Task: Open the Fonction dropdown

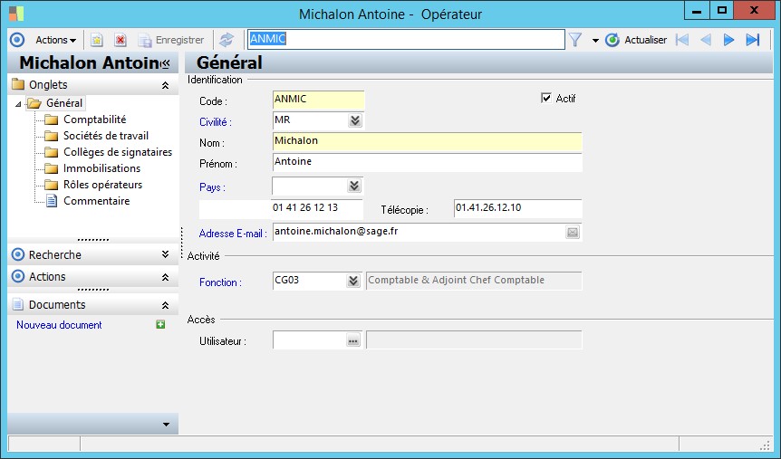Action: [354, 281]
